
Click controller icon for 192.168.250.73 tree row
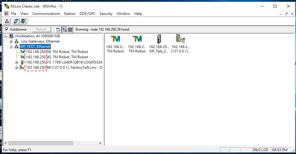point(22,62)
